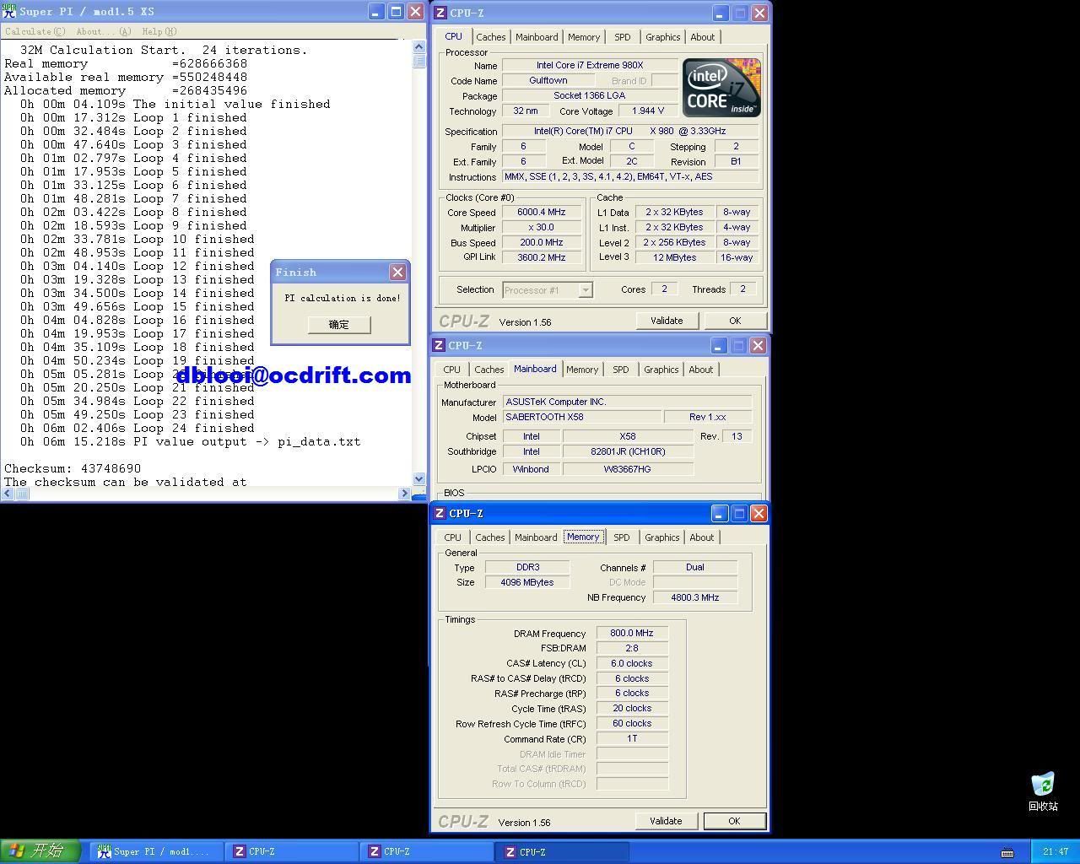
Task: Click the Intel Core i7 logo badge
Action: tap(721, 88)
